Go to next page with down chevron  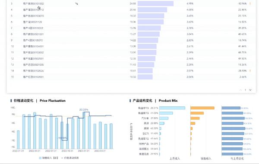(x=250, y=90)
